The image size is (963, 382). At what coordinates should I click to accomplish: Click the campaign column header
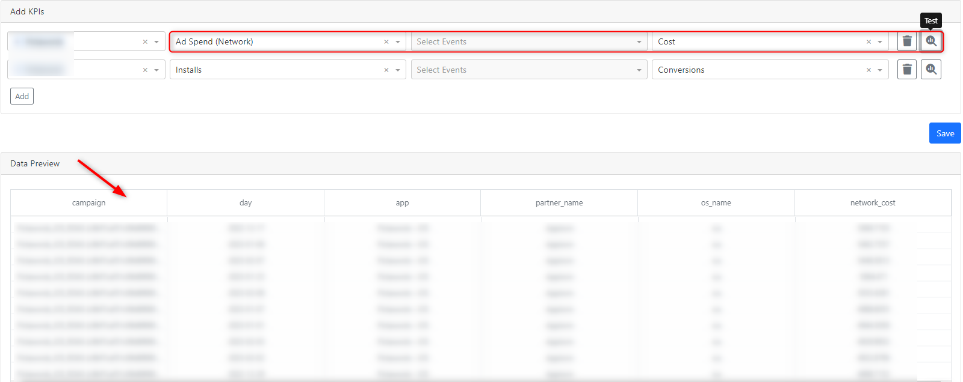coord(88,203)
